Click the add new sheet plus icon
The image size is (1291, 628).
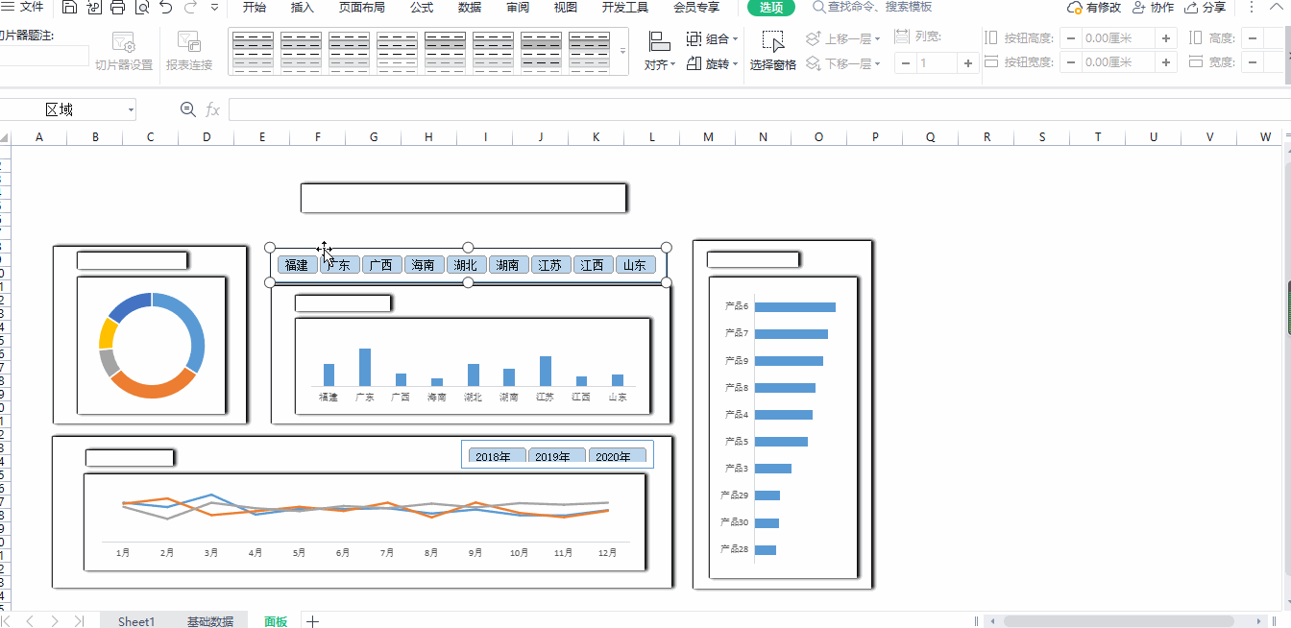click(312, 621)
